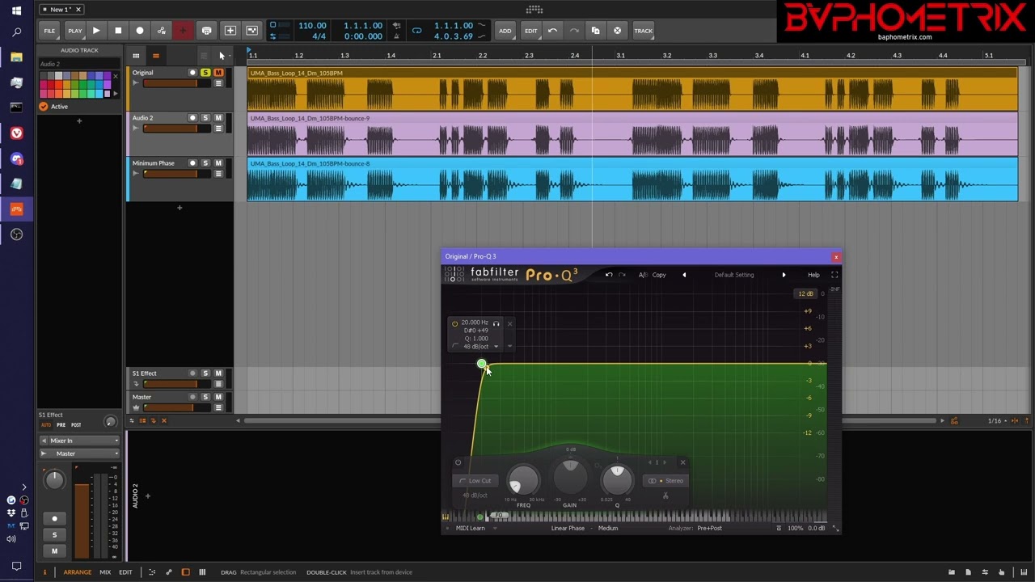The image size is (1035, 582).
Task: Click the Stereo placement button
Action: click(x=666, y=481)
